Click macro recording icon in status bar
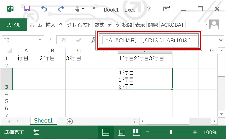 36,132
